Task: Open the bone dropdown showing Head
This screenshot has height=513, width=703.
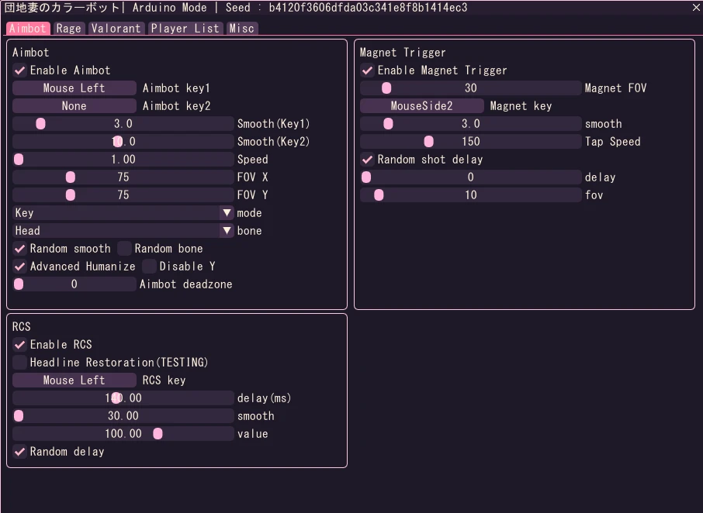Action: pyautogui.click(x=123, y=231)
